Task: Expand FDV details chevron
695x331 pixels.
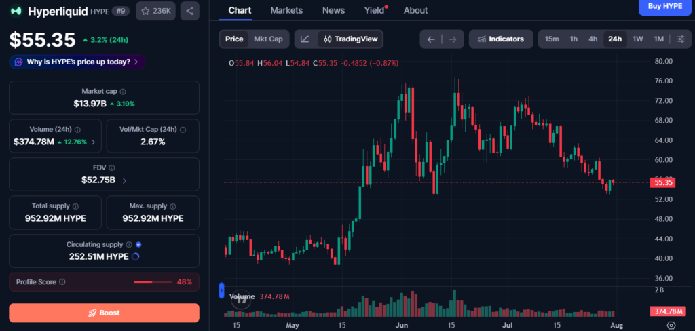Action: (x=125, y=181)
